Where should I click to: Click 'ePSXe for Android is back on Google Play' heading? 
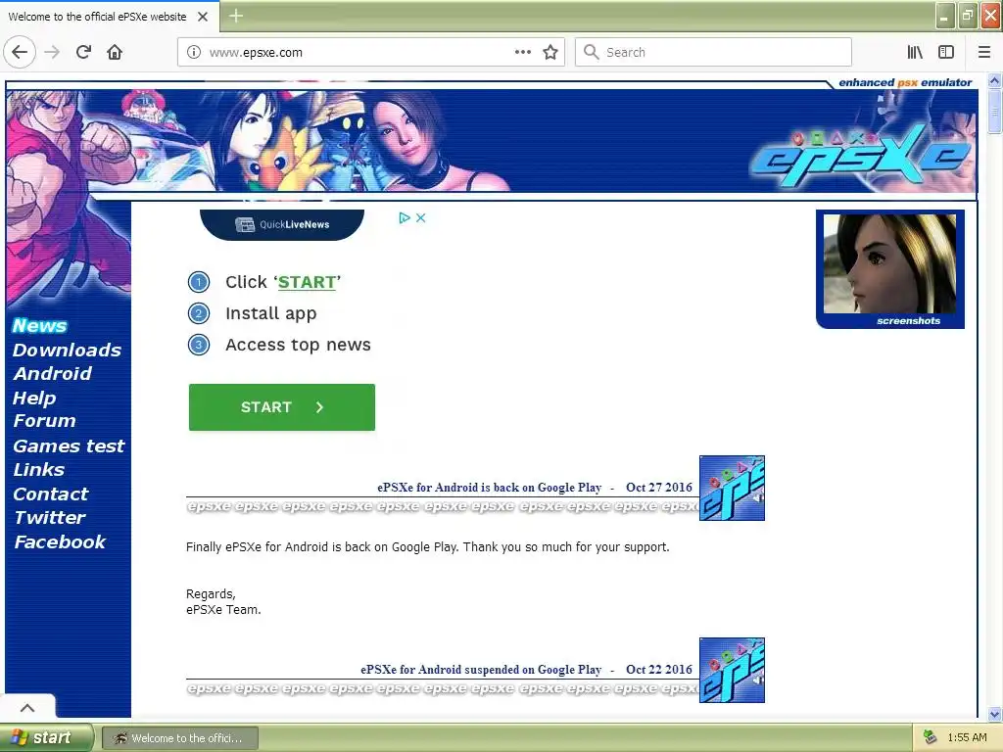click(x=490, y=488)
